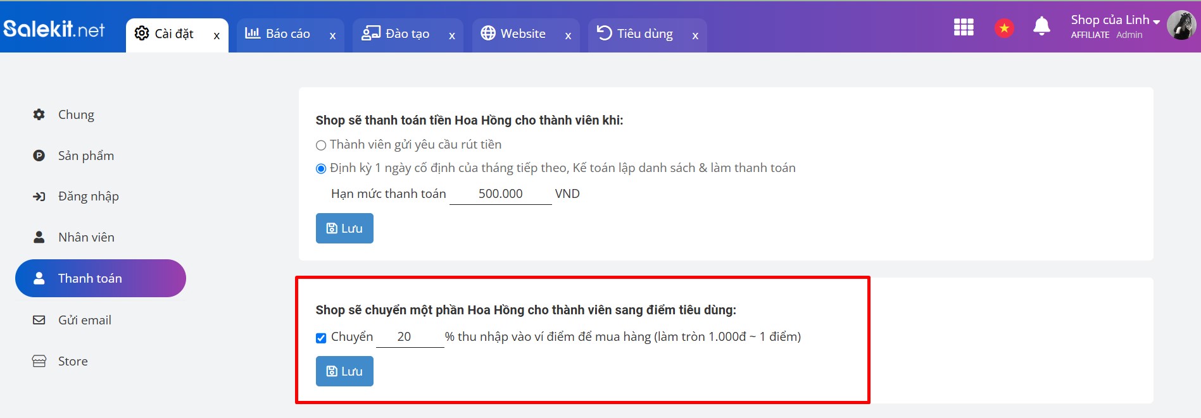
Task: Click the Chung gear icon in sidebar
Action: click(39, 114)
